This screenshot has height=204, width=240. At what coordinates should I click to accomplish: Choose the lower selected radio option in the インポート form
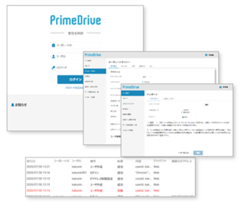(x=182, y=112)
